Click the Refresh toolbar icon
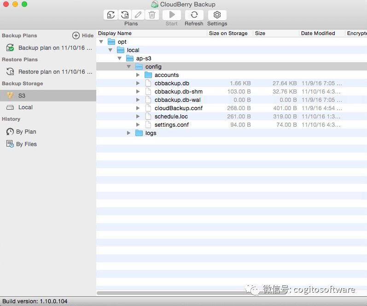The image size is (367, 306). coord(194,15)
